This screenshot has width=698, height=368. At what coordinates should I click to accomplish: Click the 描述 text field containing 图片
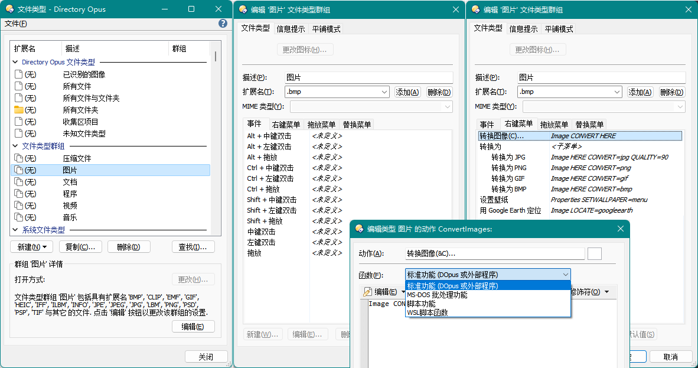(x=368, y=77)
